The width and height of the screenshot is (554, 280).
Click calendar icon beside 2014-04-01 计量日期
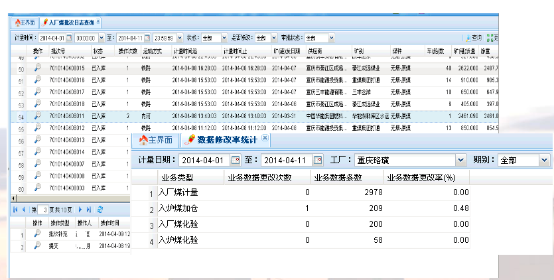pyautogui.click(x=236, y=160)
